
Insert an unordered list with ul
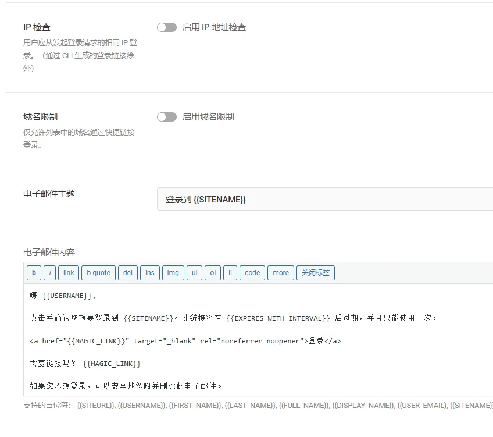194,272
